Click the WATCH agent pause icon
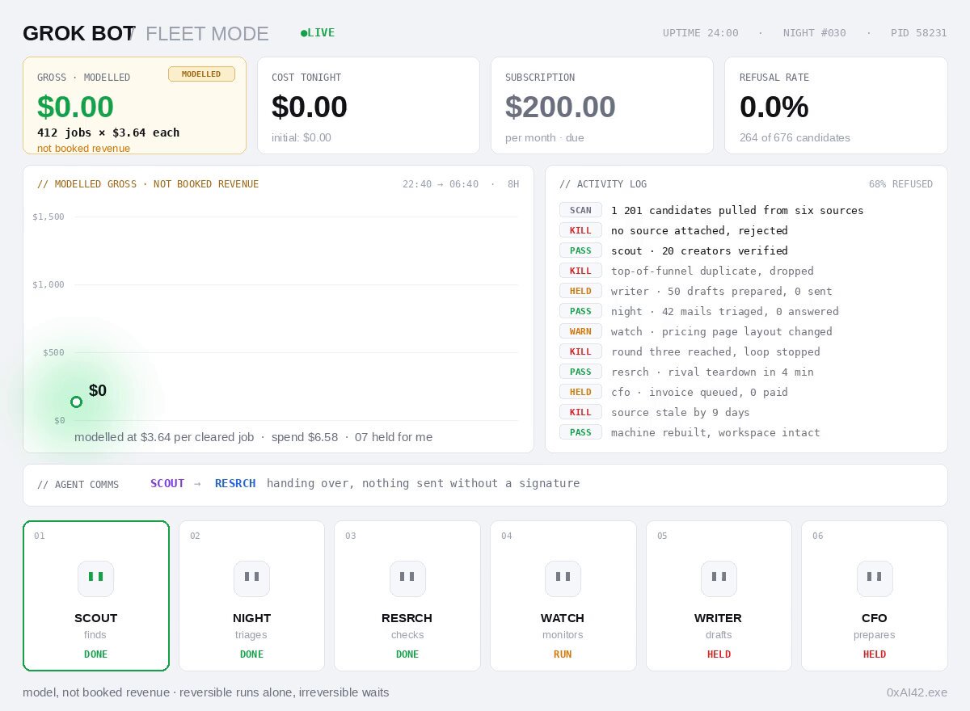The image size is (970, 711). point(563,578)
